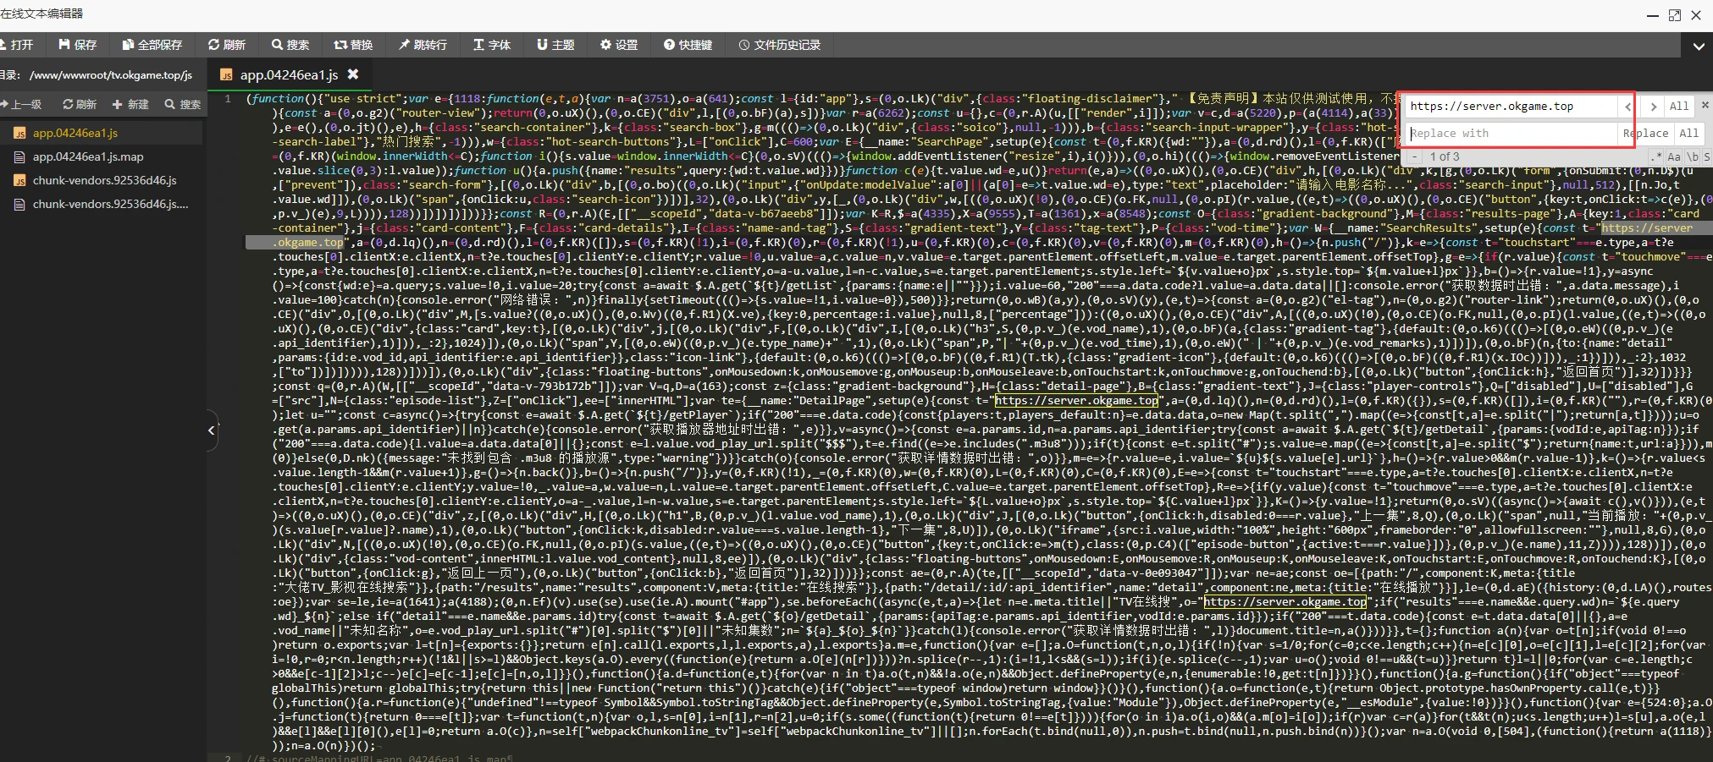Switch to the app.04246ea1.js tab

click(x=288, y=75)
